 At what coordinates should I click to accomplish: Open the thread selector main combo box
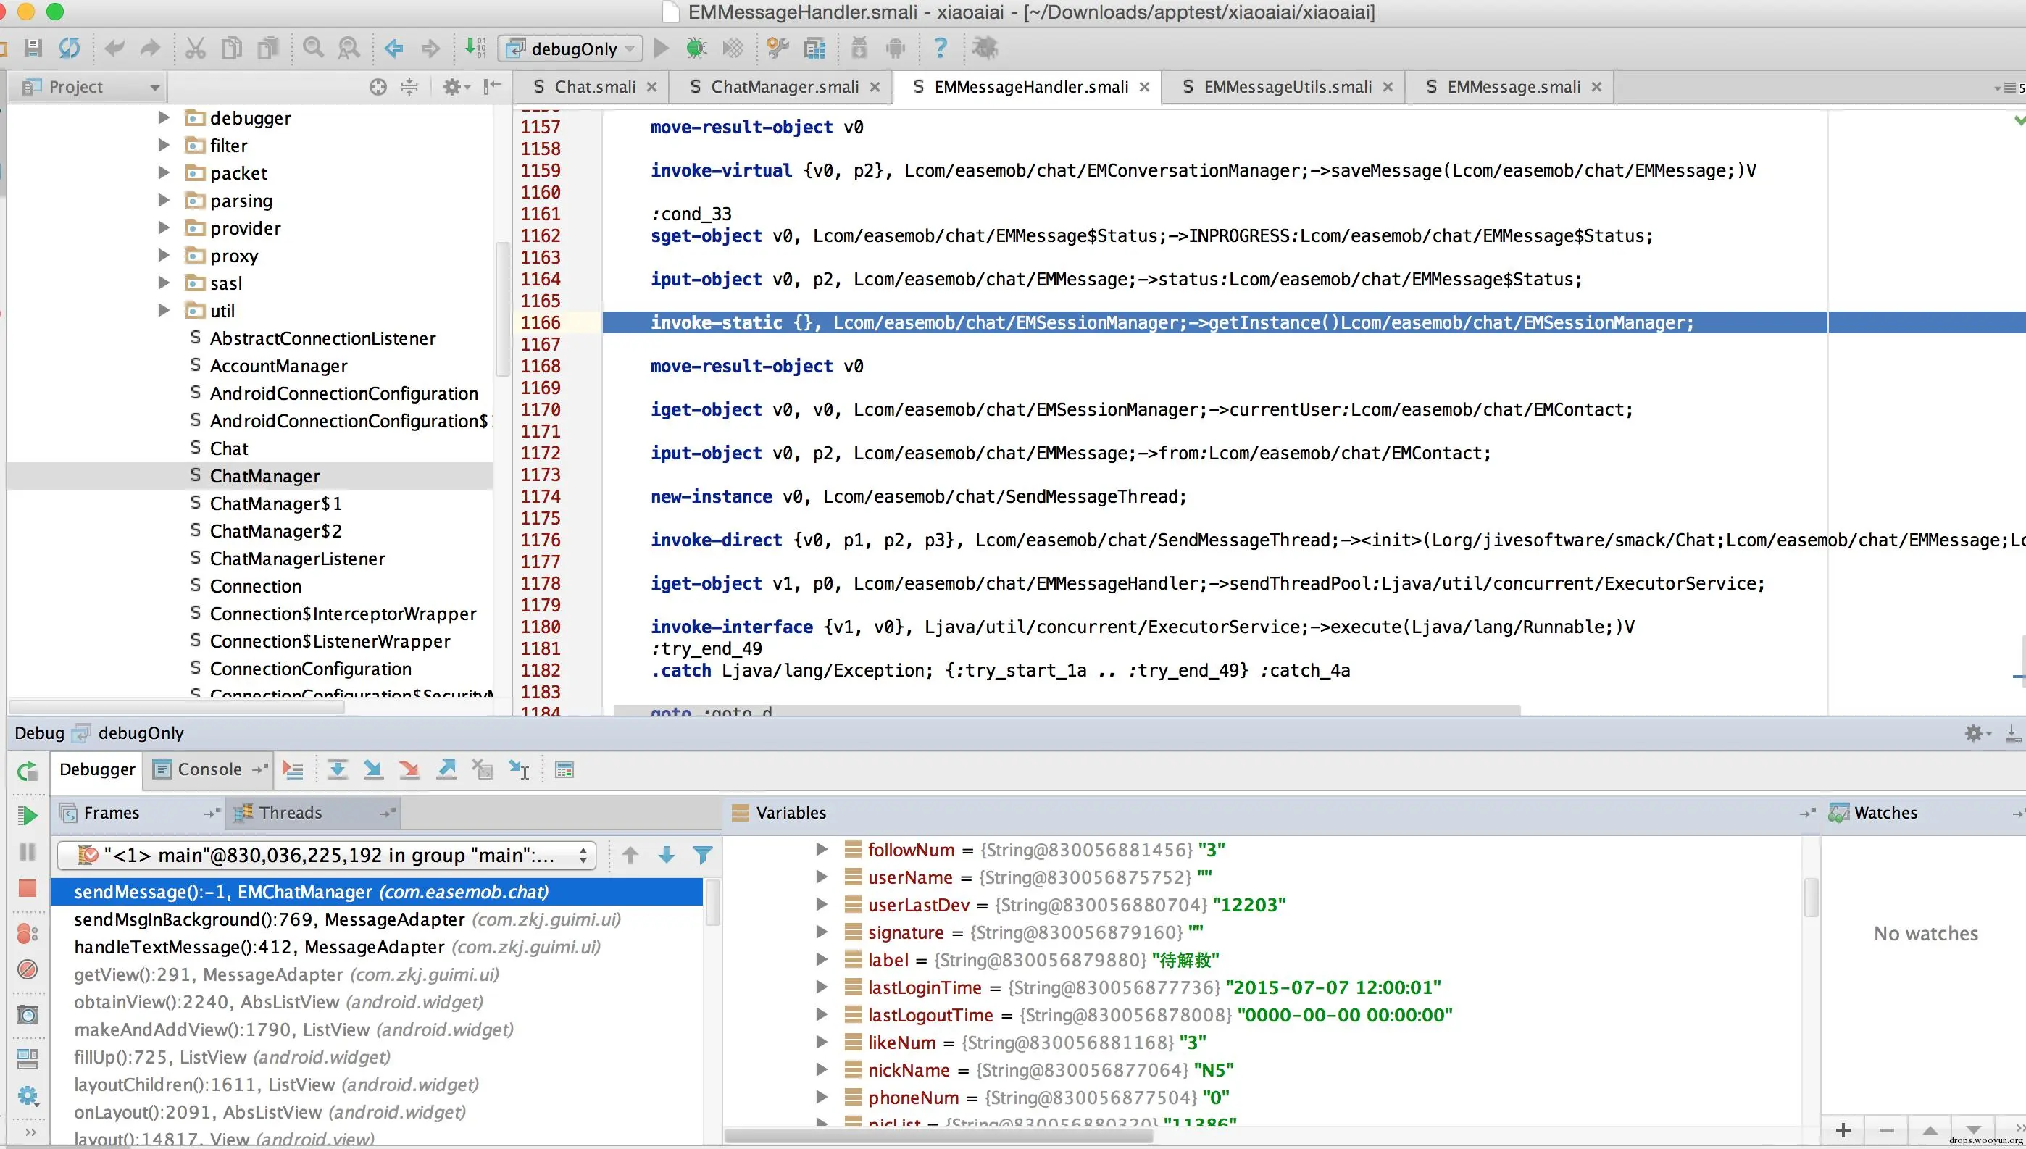(327, 856)
